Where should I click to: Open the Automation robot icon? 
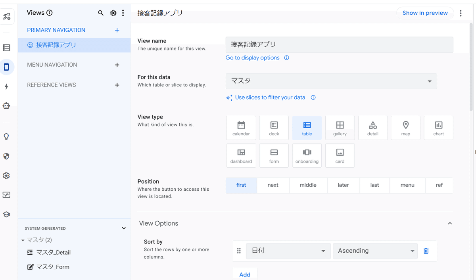click(6, 105)
